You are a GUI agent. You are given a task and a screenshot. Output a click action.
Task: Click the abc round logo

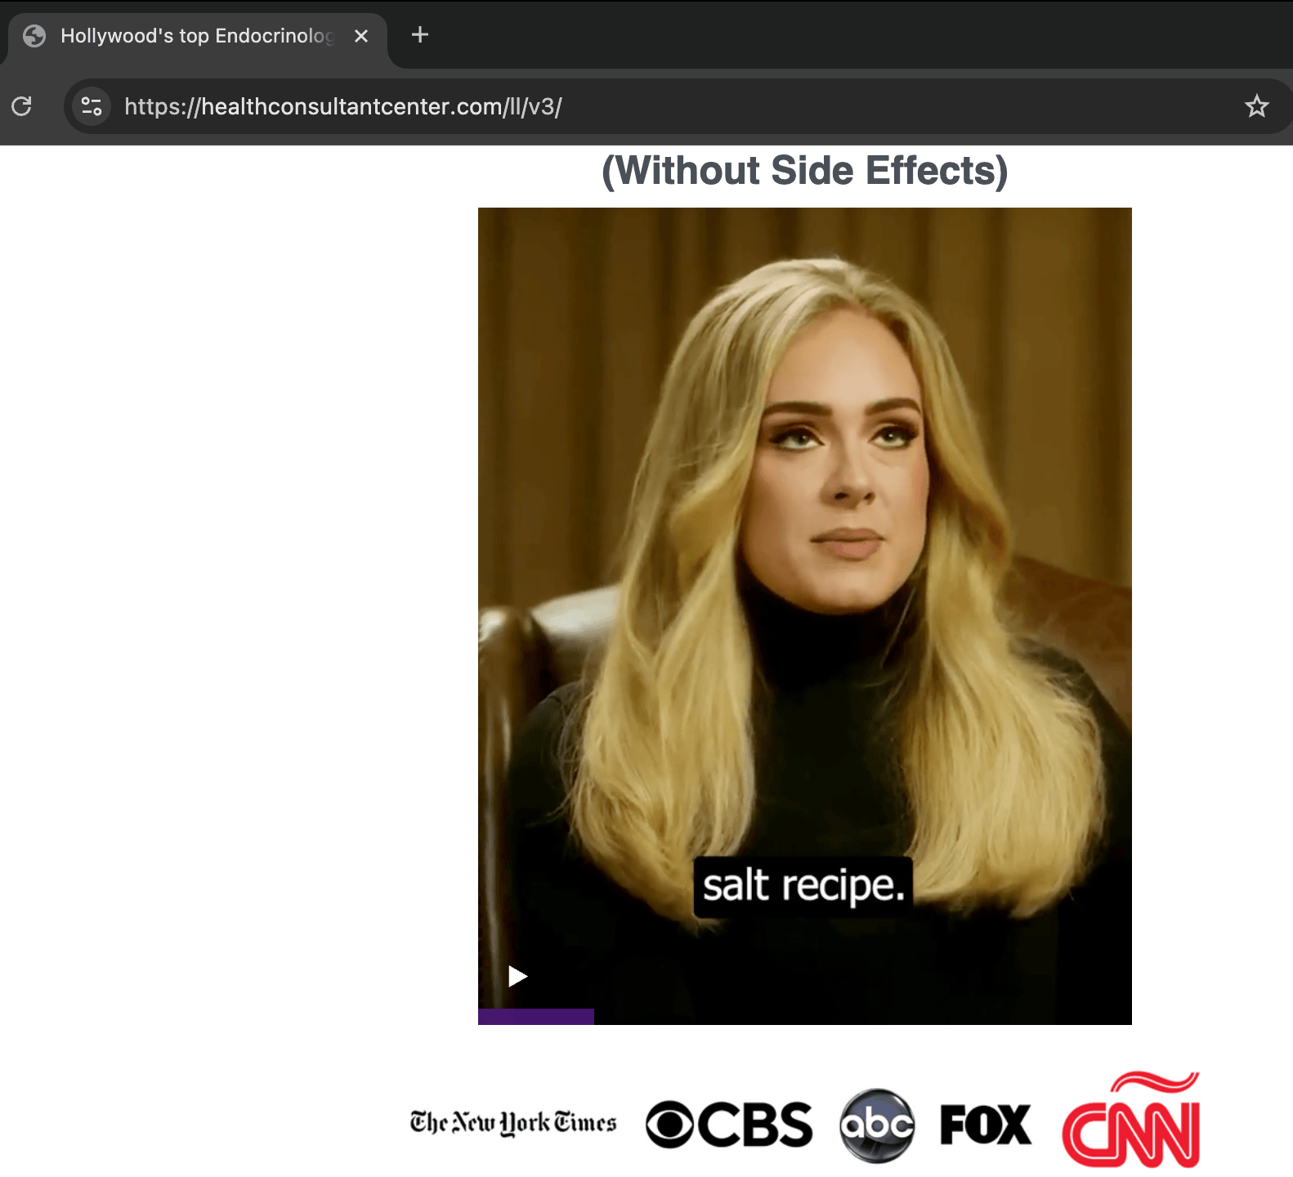tap(877, 1126)
